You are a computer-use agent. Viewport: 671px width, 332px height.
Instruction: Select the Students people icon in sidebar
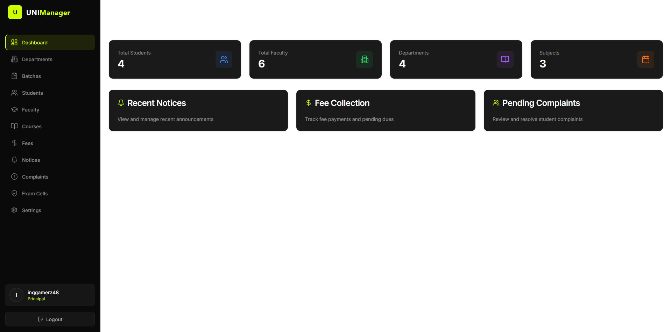(x=14, y=93)
